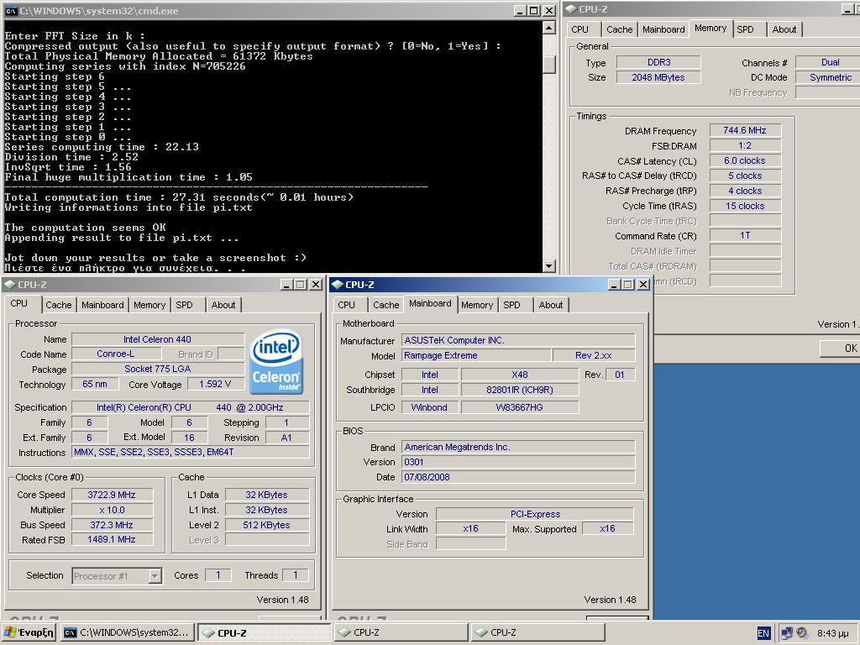
Task: Click Core Voltage value 1.592 V
Action: (x=216, y=384)
